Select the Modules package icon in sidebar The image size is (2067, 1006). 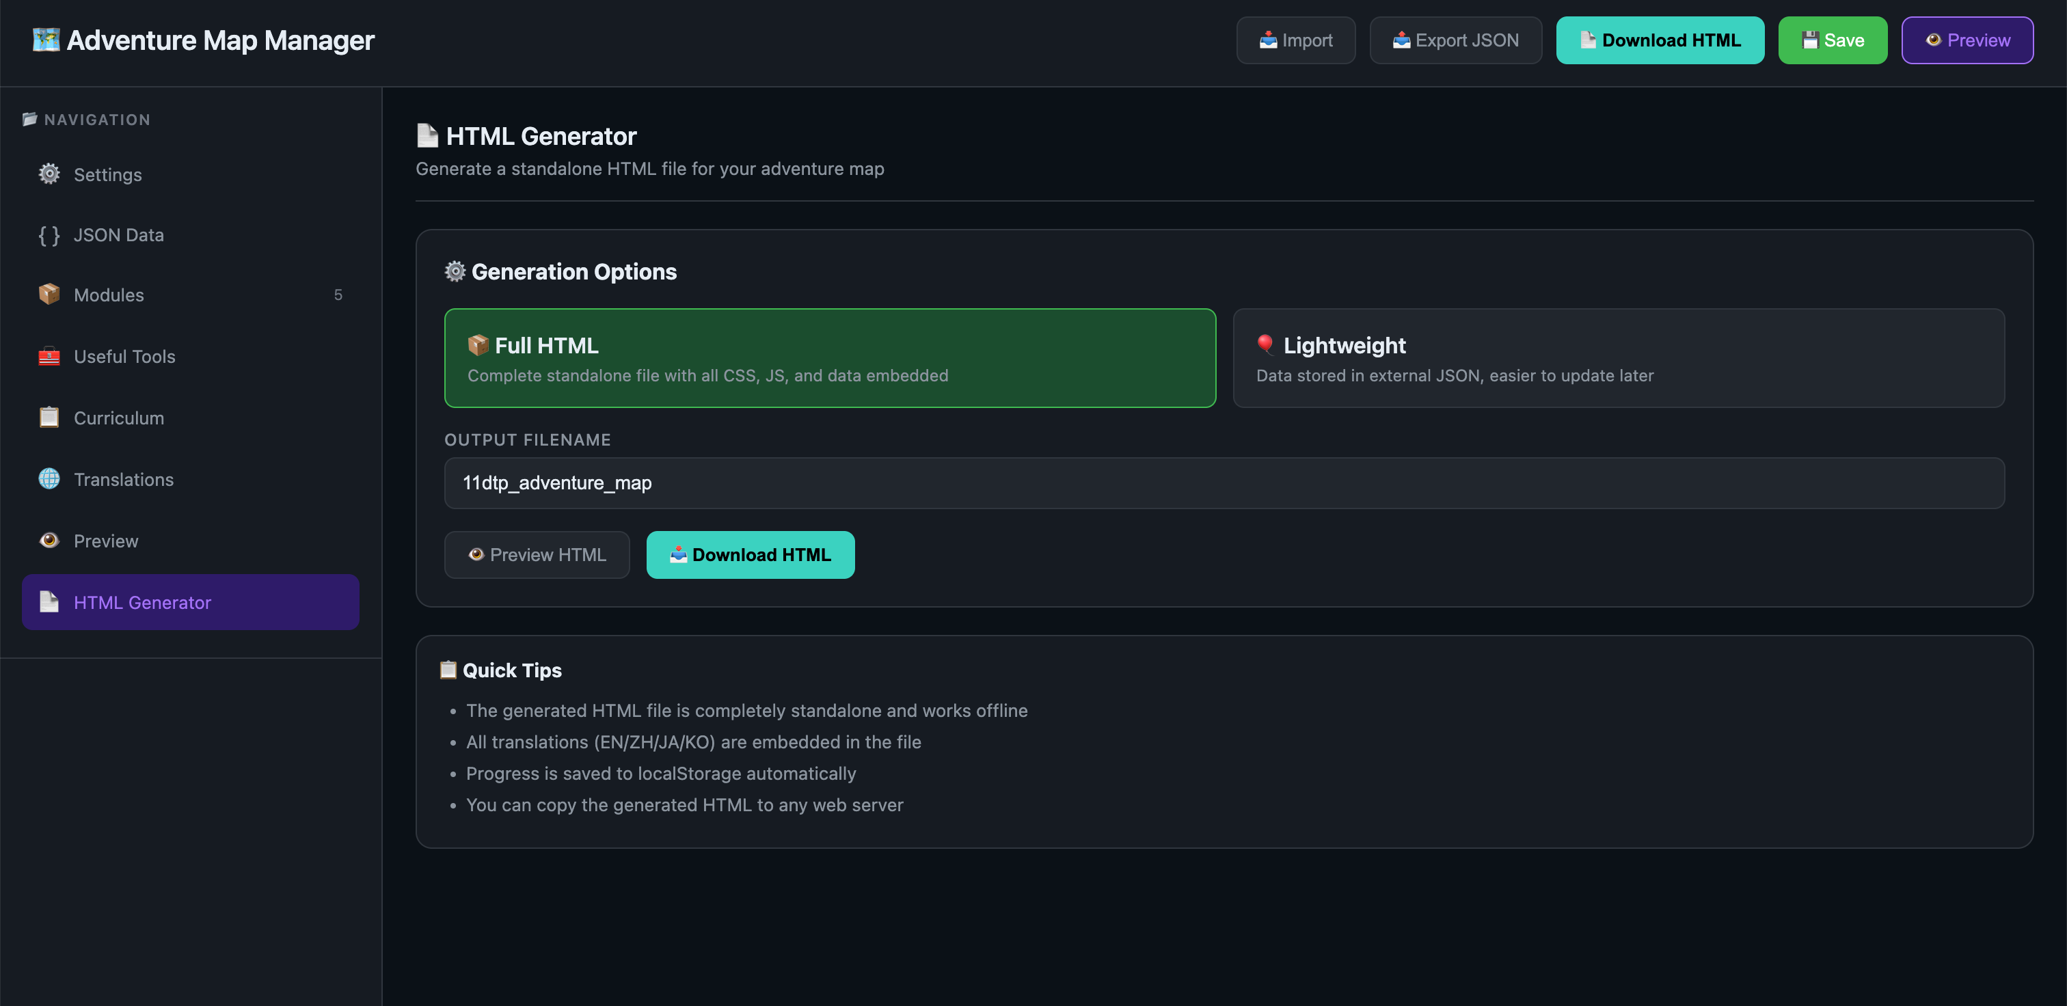49,295
